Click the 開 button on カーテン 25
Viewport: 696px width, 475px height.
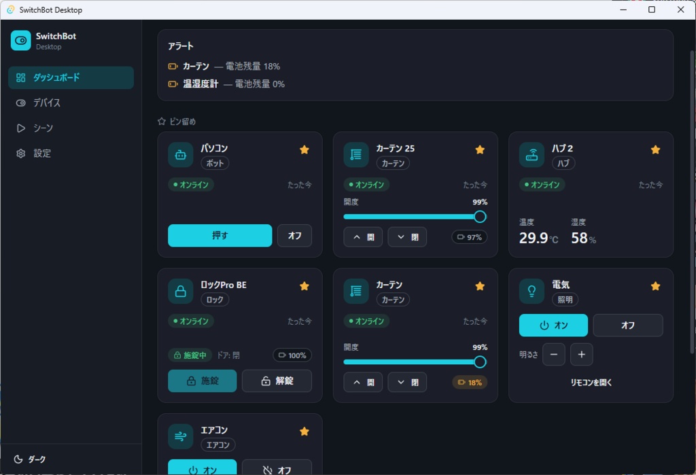363,237
